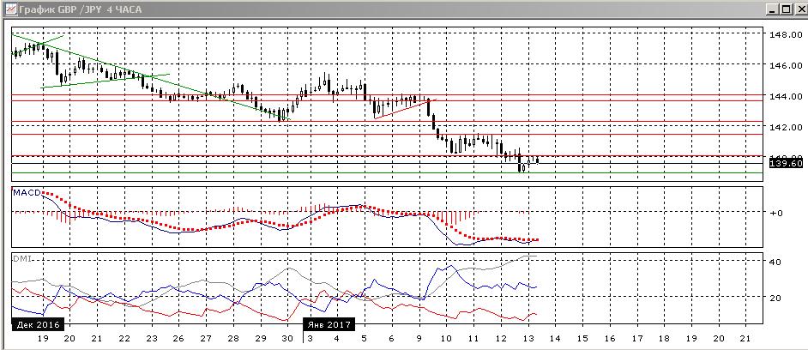This screenshot has width=808, height=350.
Task: Click the chart icon in the title bar
Action: 9,9
